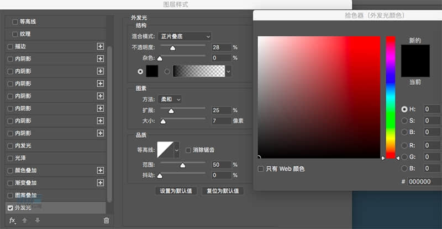The image size is (442, 229).
Task: Click the 范围 slider handle
Action: (183, 165)
